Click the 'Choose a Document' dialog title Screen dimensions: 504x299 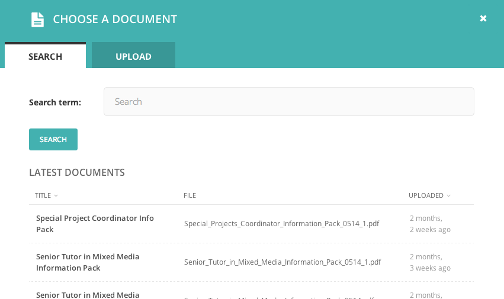tap(115, 19)
